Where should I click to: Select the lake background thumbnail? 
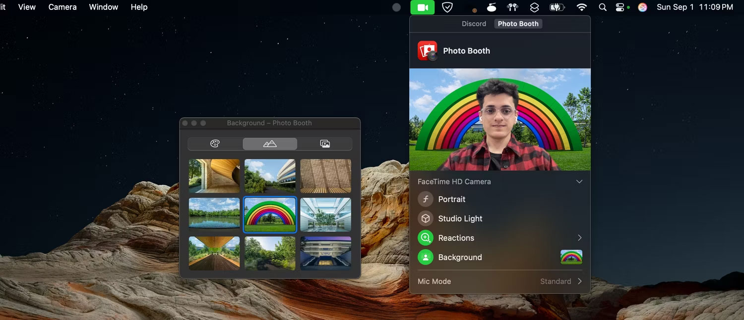[214, 214]
